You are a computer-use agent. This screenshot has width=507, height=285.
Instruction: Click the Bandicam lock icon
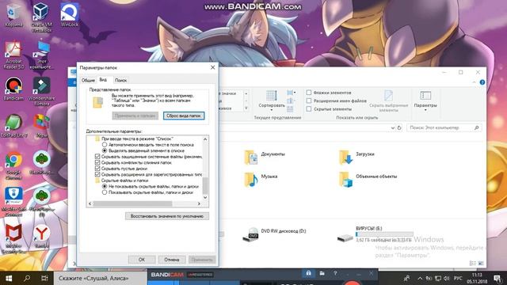click(x=308, y=273)
